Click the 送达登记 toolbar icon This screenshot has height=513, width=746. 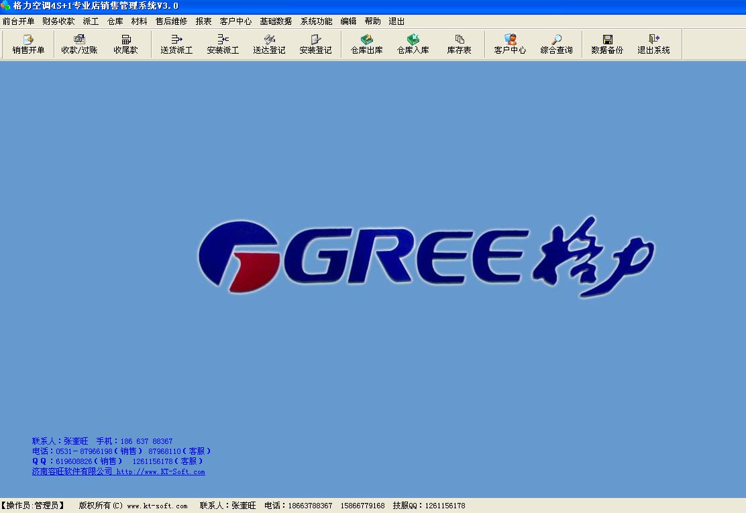point(269,45)
